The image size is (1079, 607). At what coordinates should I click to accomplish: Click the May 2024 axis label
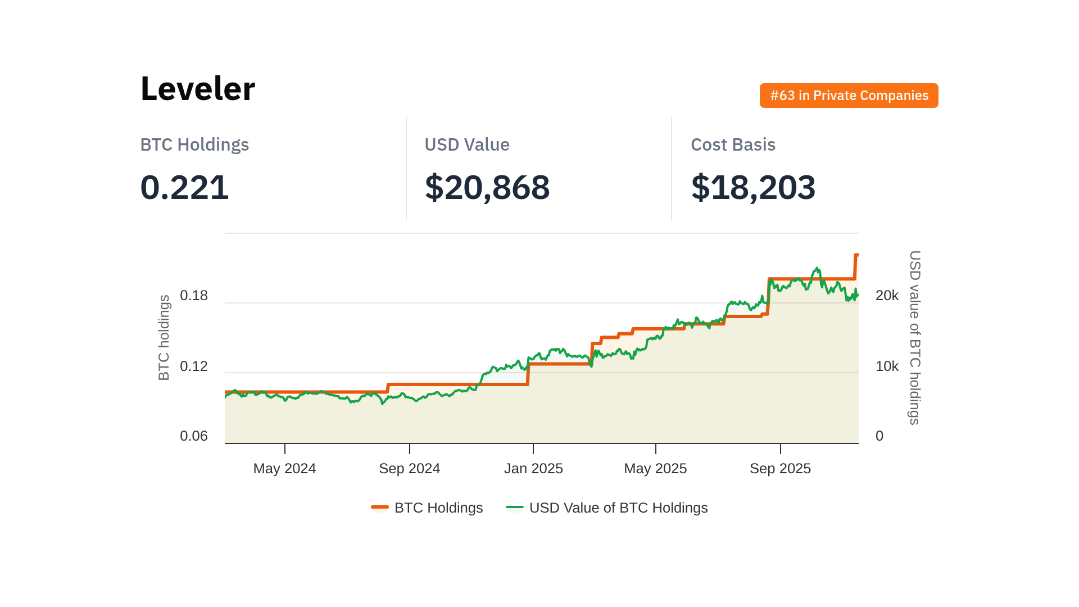(x=284, y=468)
